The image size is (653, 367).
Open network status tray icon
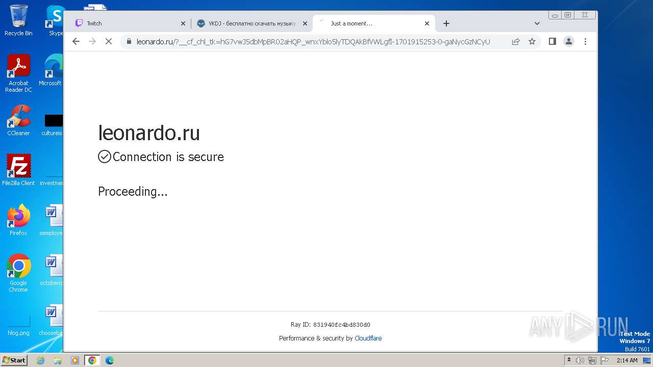(x=592, y=360)
